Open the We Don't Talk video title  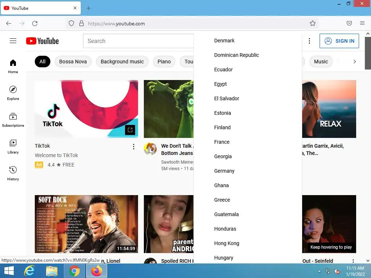coord(177,149)
